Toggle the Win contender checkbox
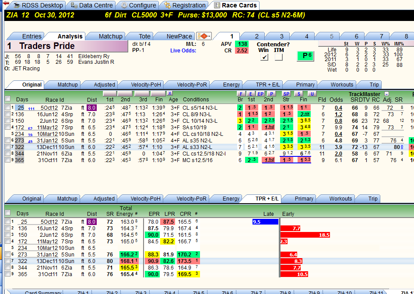The height and width of the screenshot is (294, 414). click(x=264, y=57)
